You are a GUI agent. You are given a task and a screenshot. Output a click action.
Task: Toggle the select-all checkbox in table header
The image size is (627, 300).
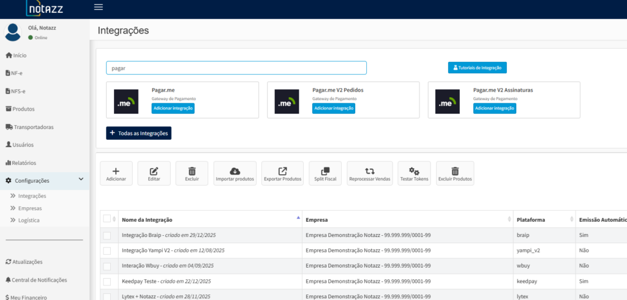click(x=107, y=219)
